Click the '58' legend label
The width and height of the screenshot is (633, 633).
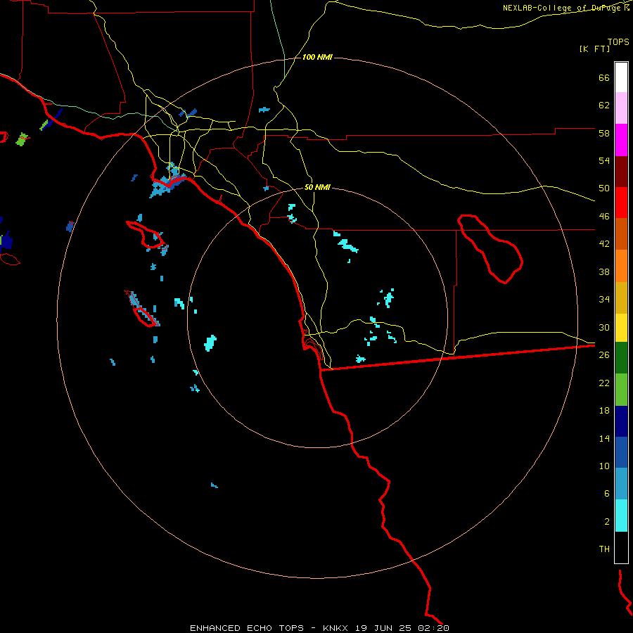coord(604,133)
